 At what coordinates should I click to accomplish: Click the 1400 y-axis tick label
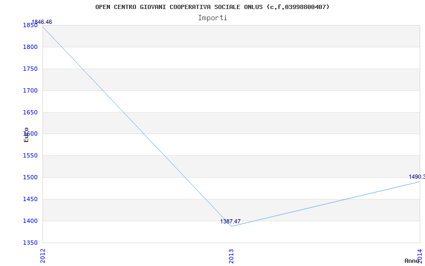(30, 221)
